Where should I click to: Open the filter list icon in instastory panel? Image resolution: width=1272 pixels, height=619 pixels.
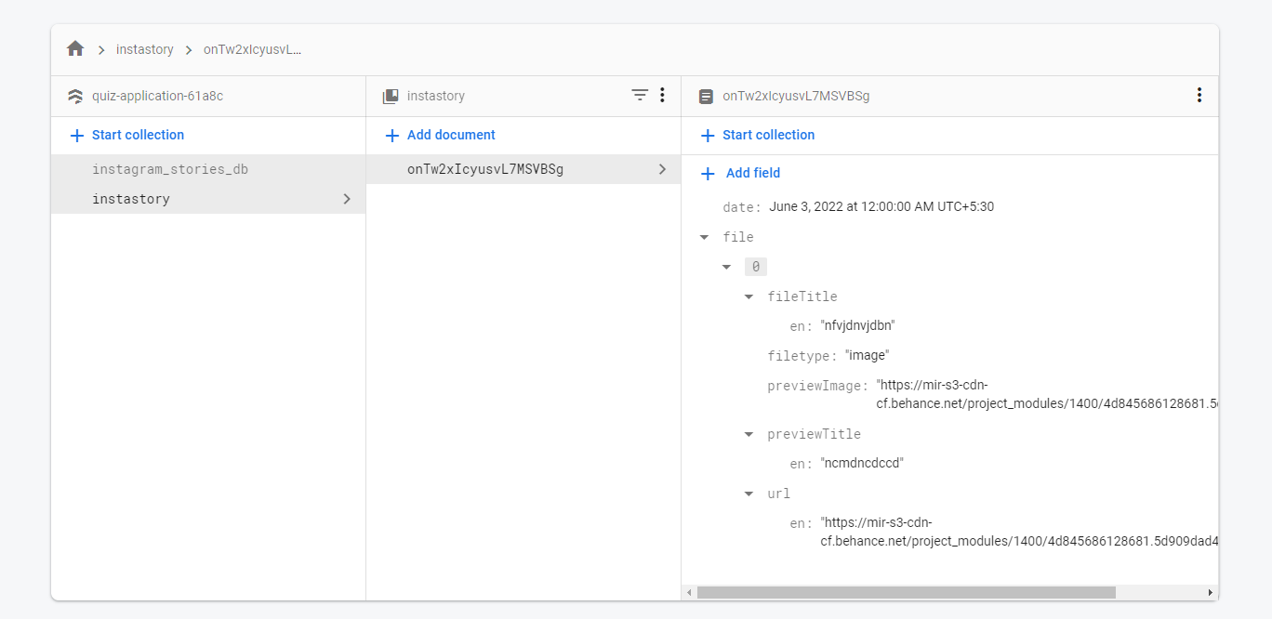[640, 95]
